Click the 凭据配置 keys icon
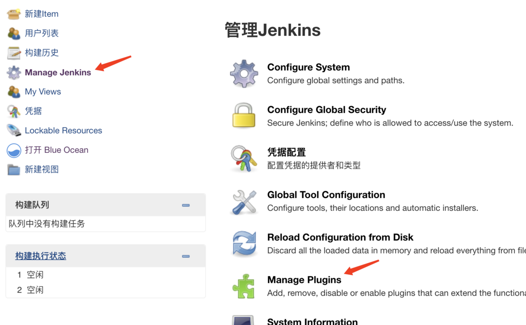Screen dimensions: 526x325 click(244, 159)
